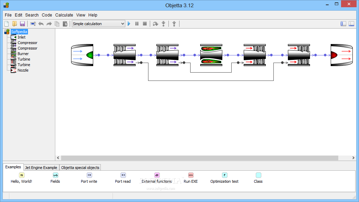Screen dimensions: 359x202
Task: Stop the calculation
Action: (x=145, y=24)
